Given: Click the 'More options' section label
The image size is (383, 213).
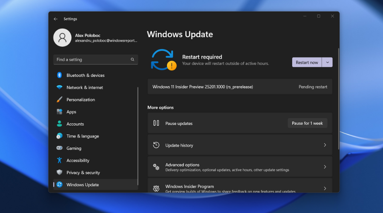Looking at the screenshot, I should pyautogui.click(x=160, y=107).
